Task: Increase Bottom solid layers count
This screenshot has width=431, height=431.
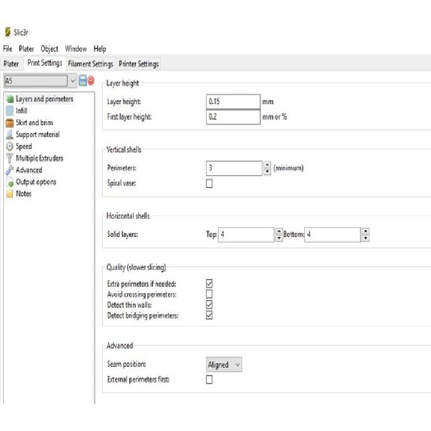Action: [x=366, y=231]
